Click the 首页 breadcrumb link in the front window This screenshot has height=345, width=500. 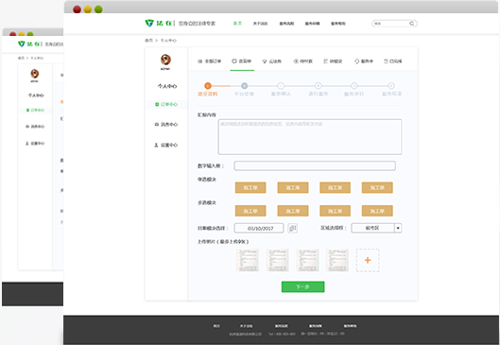[148, 41]
